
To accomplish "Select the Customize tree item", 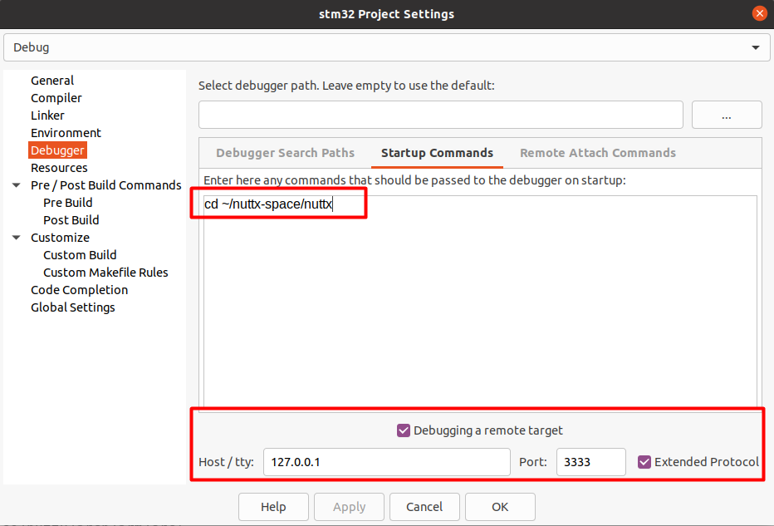I will 61,238.
